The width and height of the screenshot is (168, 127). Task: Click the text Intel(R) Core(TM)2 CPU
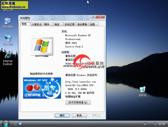tap(79, 85)
